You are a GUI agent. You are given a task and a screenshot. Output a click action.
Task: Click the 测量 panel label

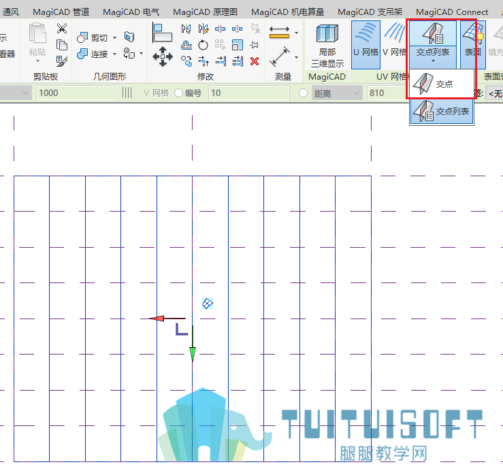coord(283,76)
